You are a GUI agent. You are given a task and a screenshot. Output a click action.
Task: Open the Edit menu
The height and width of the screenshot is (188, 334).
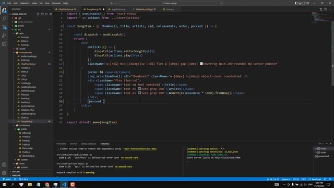15,3
